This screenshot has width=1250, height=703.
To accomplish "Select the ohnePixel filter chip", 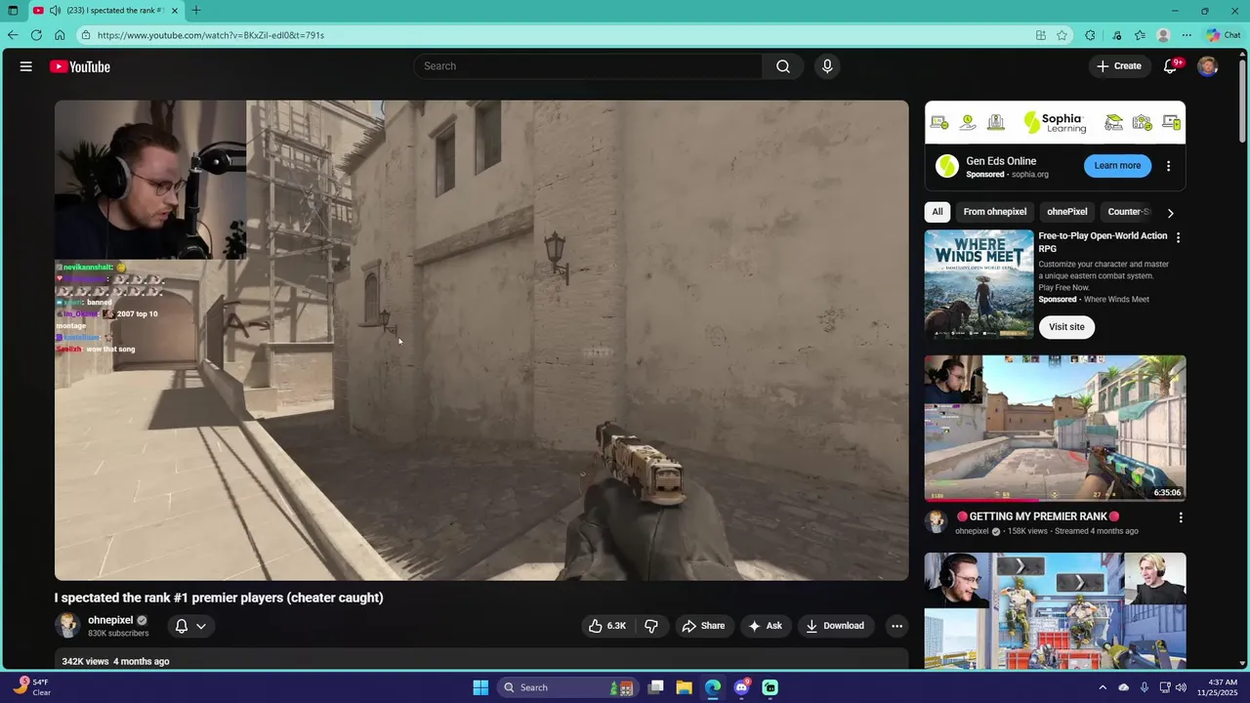I will point(1066,212).
